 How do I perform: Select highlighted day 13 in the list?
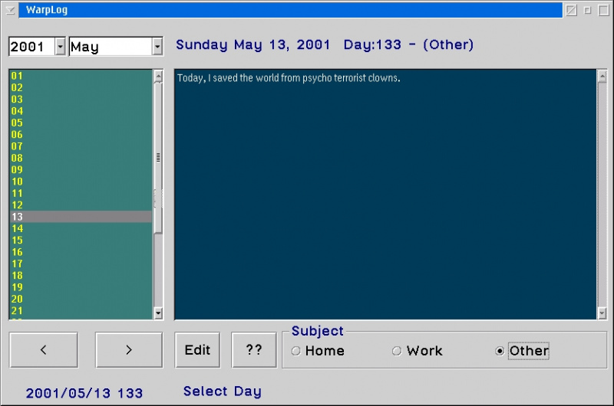pyautogui.click(x=81, y=217)
